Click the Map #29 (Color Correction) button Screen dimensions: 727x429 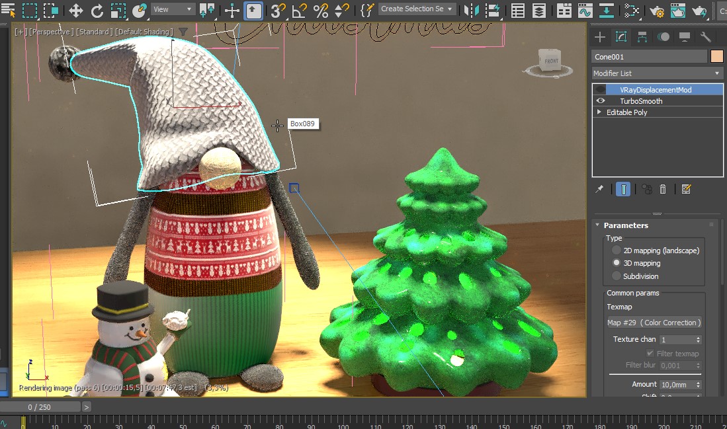(x=654, y=323)
